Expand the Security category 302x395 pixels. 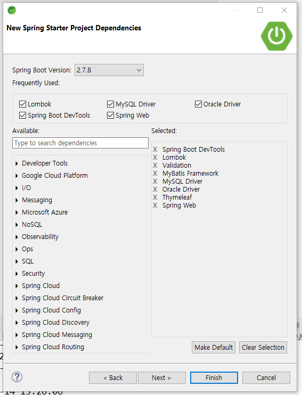[x=17, y=274]
